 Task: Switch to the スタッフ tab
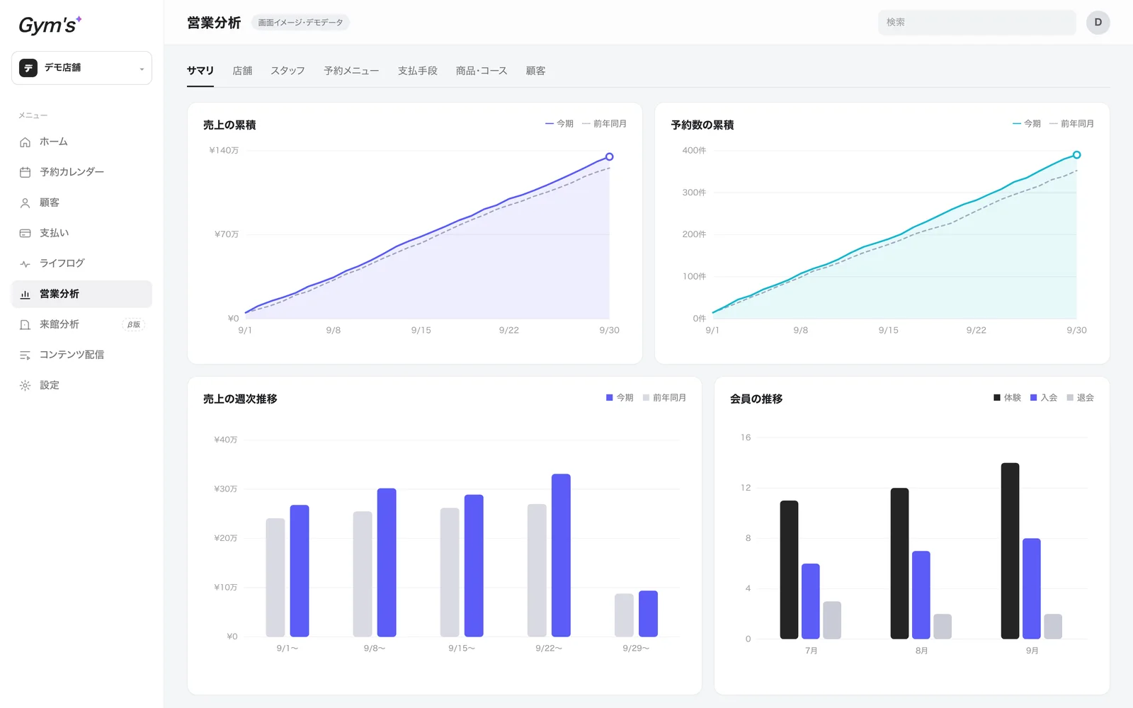click(x=287, y=71)
